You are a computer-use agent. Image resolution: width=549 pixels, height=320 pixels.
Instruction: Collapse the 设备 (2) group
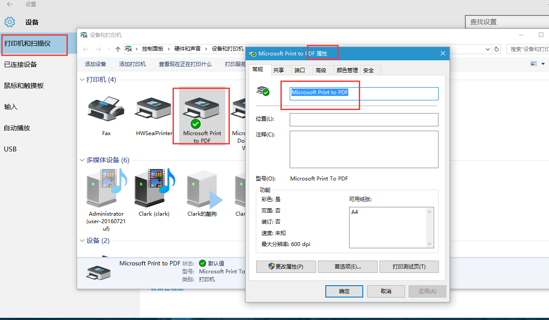coord(82,241)
